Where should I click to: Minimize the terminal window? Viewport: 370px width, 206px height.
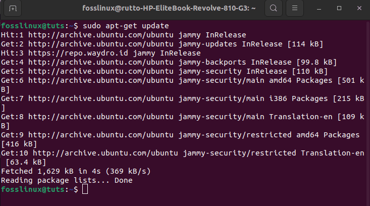pyautogui.click(x=319, y=9)
